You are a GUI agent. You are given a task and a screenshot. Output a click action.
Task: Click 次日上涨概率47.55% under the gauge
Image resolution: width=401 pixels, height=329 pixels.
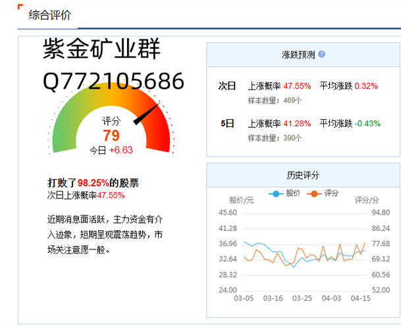click(86, 195)
